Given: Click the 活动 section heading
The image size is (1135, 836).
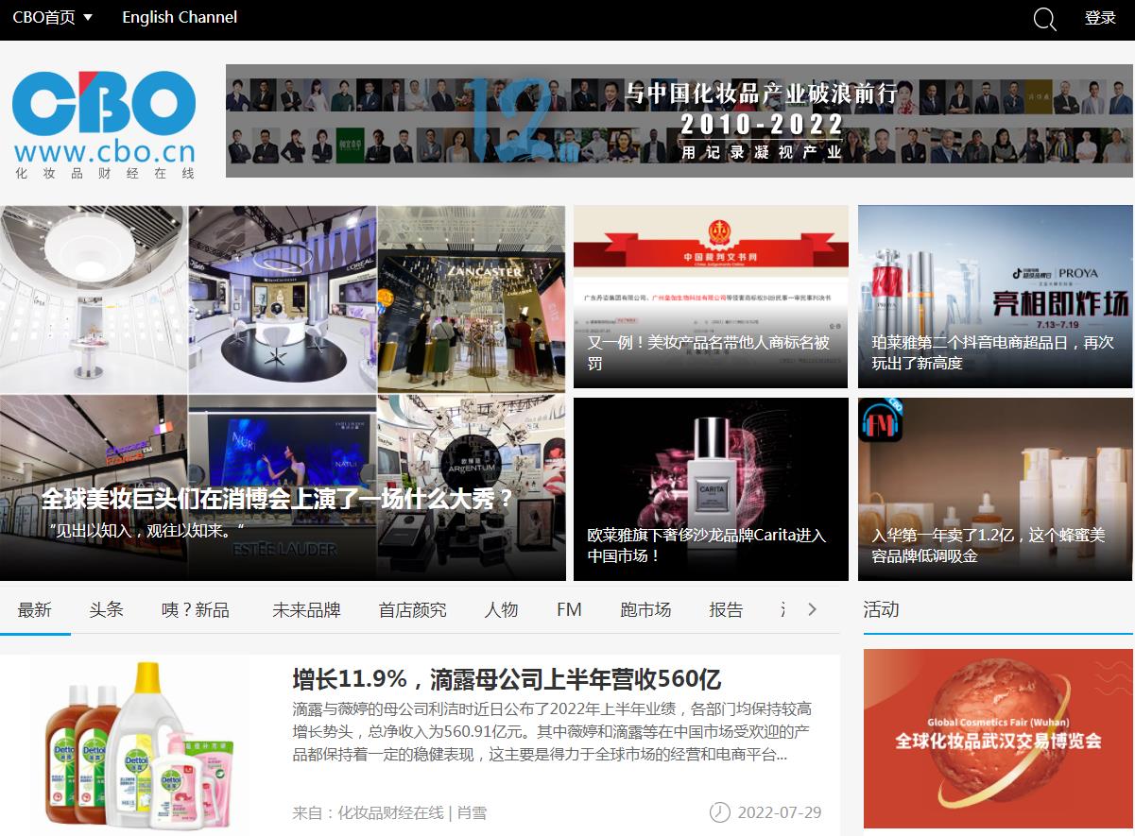Looking at the screenshot, I should point(881,610).
